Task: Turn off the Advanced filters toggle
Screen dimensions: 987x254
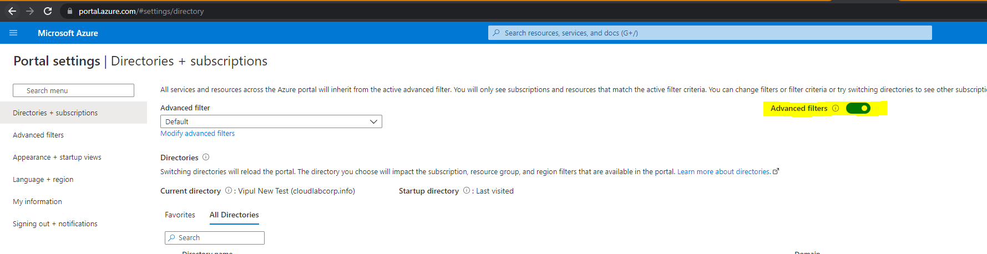Action: tap(858, 108)
